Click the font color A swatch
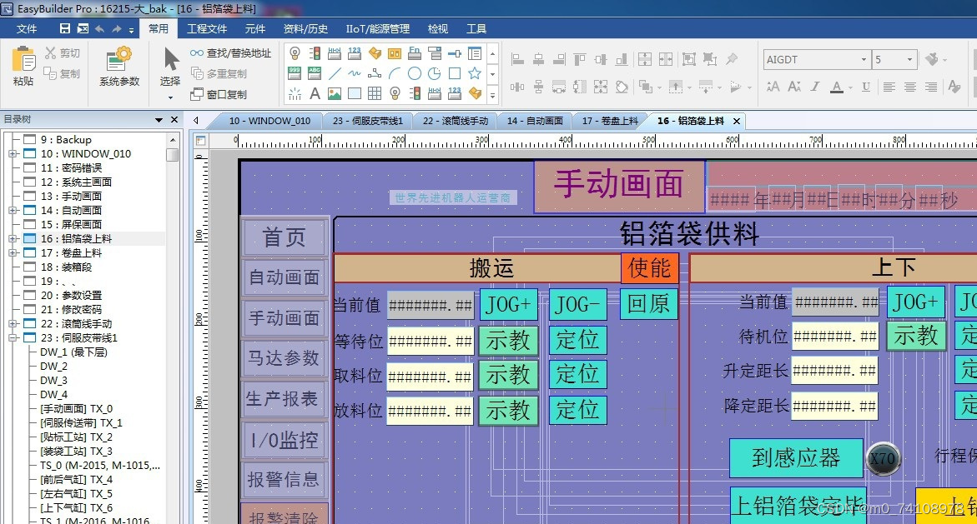This screenshot has width=977, height=524. coord(837,87)
